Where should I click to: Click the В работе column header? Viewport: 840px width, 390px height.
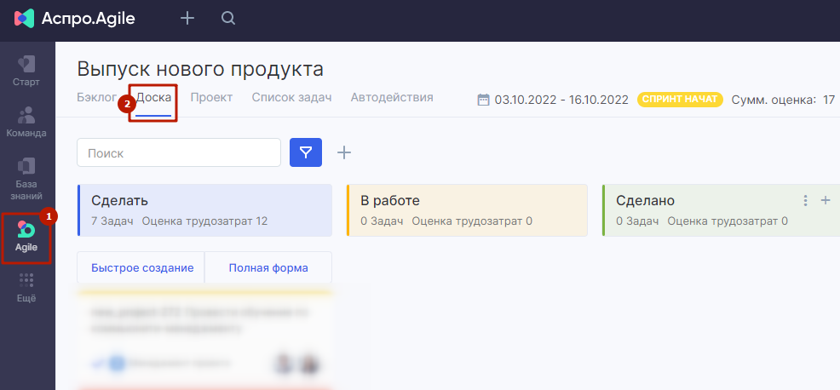click(x=467, y=210)
